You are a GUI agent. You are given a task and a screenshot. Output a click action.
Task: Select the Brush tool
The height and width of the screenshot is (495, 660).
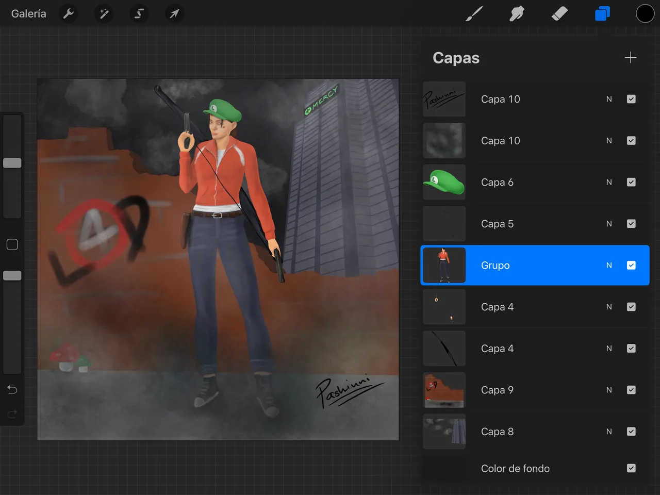(474, 14)
